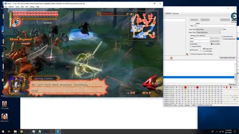Open Google Chrome from the taskbar
The height and width of the screenshot is (134, 239).
tap(21, 131)
